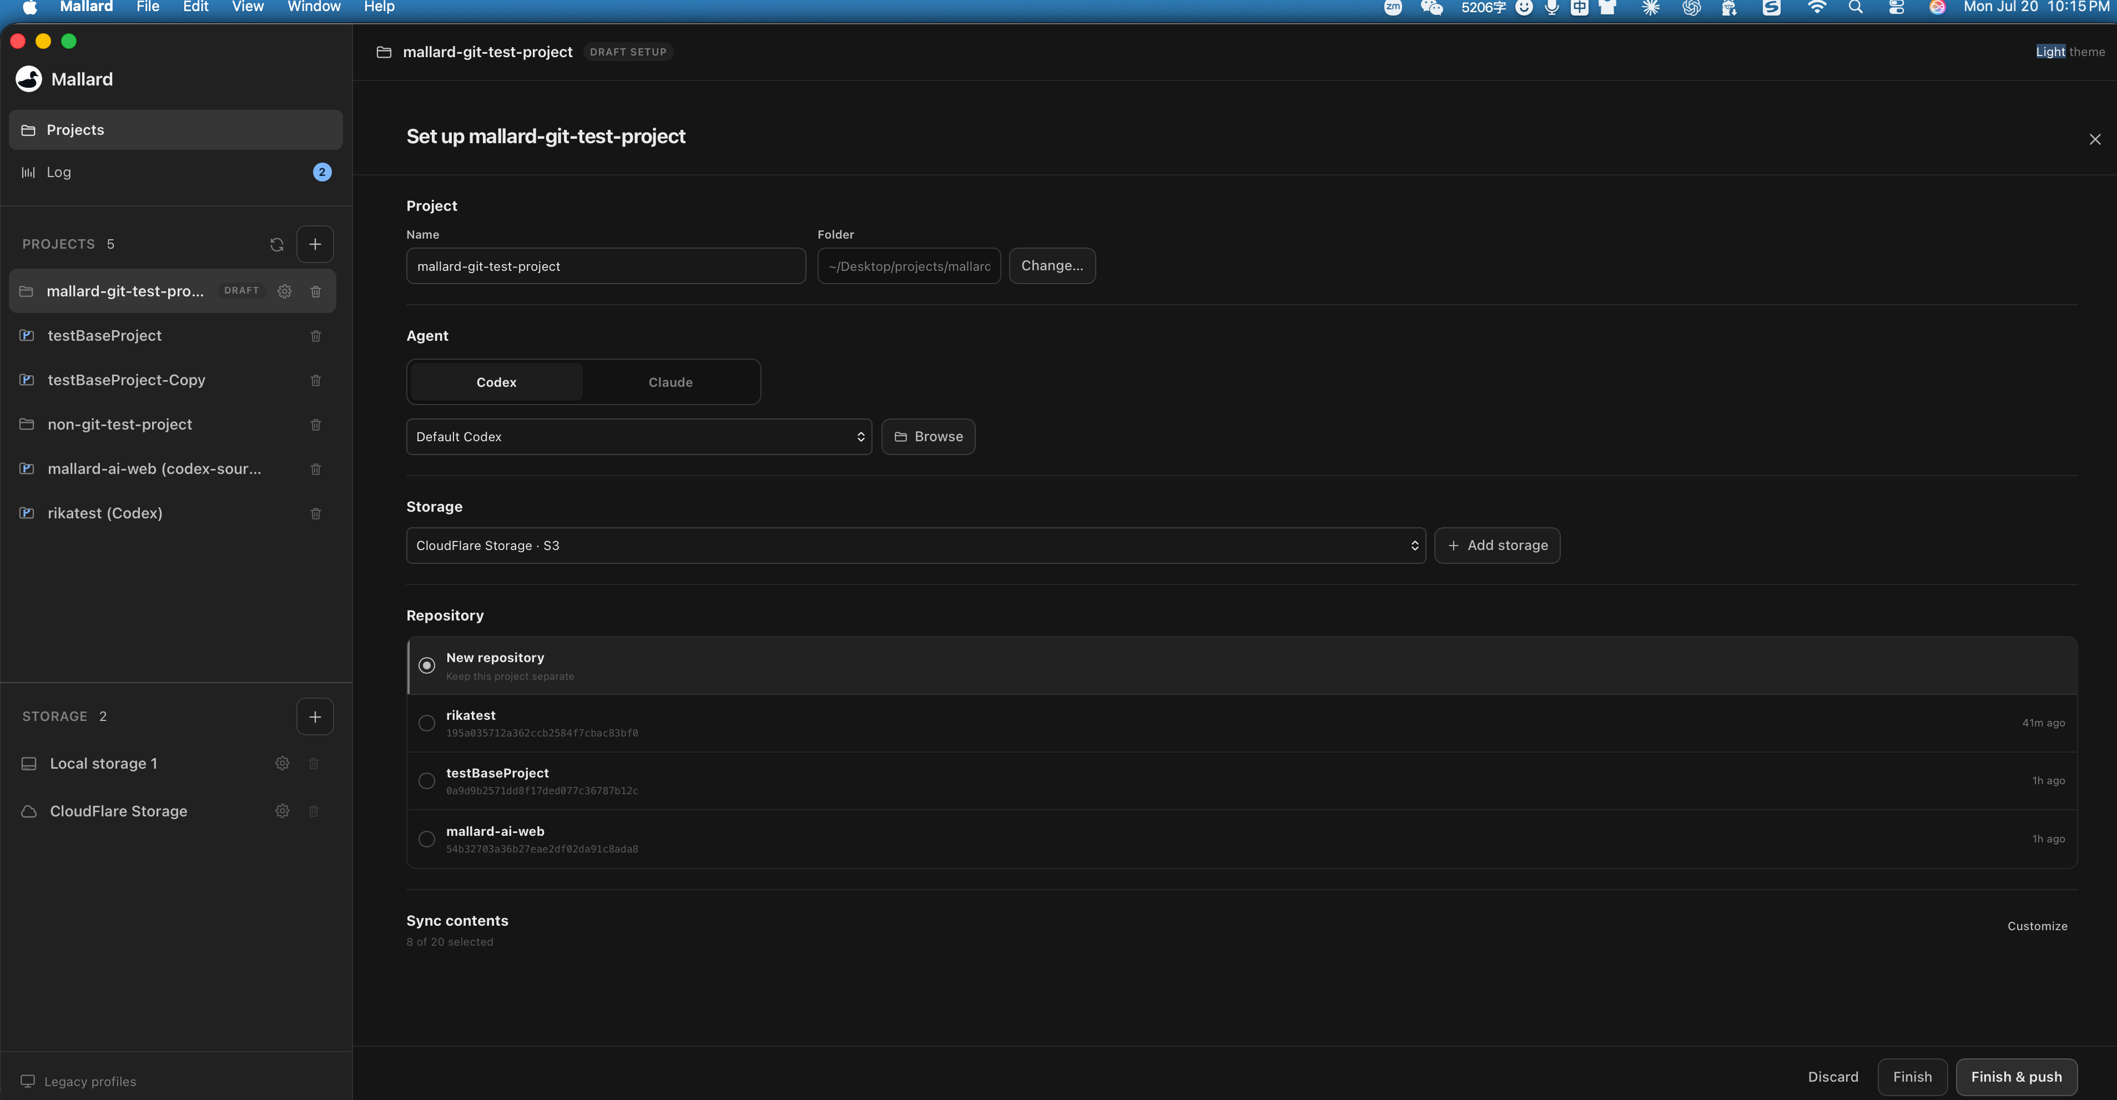Delete testBaseProject-Copy using its trash icon
This screenshot has height=1100, width=2117.
[x=316, y=380]
